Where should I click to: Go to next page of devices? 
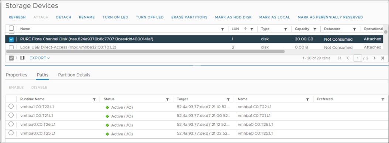pyautogui.click(x=375, y=58)
